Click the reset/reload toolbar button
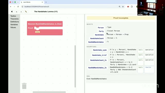Screen dimensions: 165x93 click(x=16, y=12)
